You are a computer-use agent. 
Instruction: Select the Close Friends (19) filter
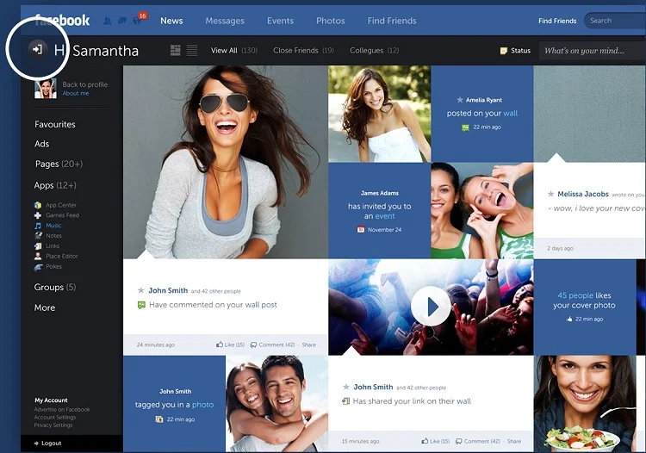click(x=303, y=50)
